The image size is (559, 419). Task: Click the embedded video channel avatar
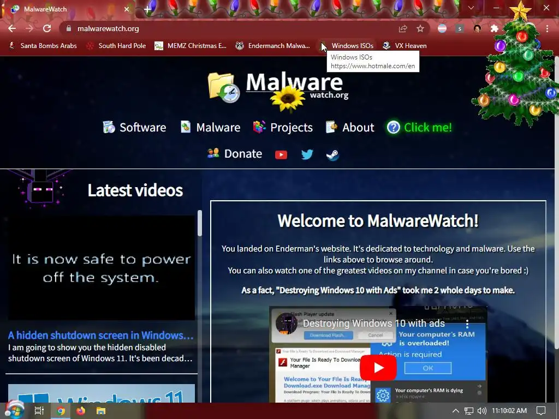tap(286, 323)
